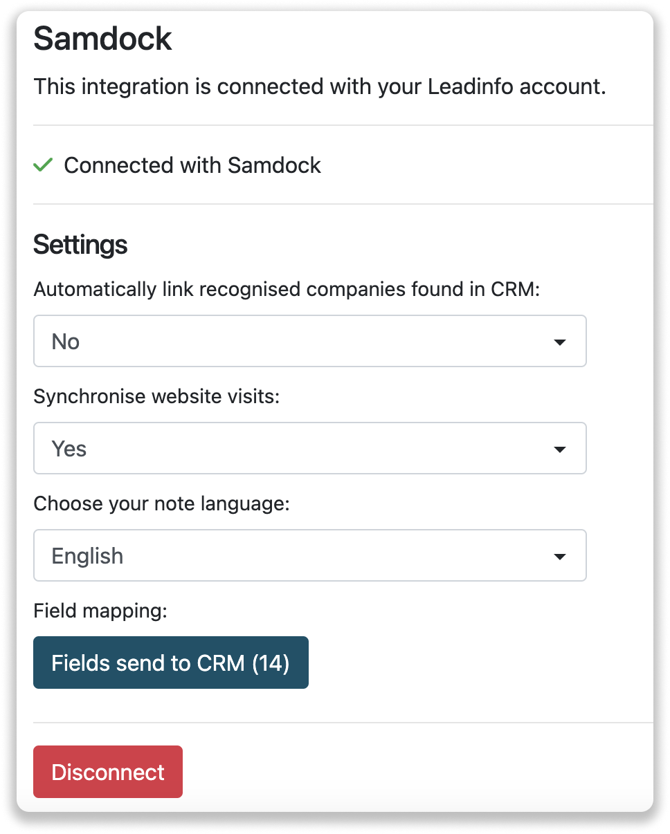Click the green checkmark connection status icon

point(42,165)
